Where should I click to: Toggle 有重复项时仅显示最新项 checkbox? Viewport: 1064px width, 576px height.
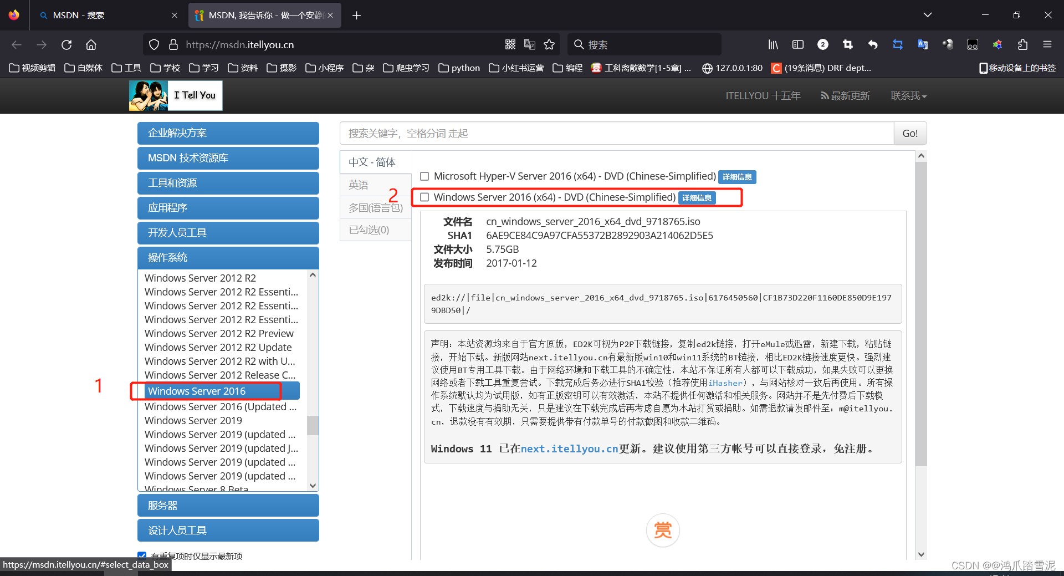pos(142,555)
